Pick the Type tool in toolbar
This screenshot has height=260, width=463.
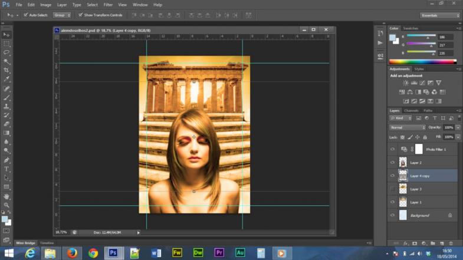[6, 169]
